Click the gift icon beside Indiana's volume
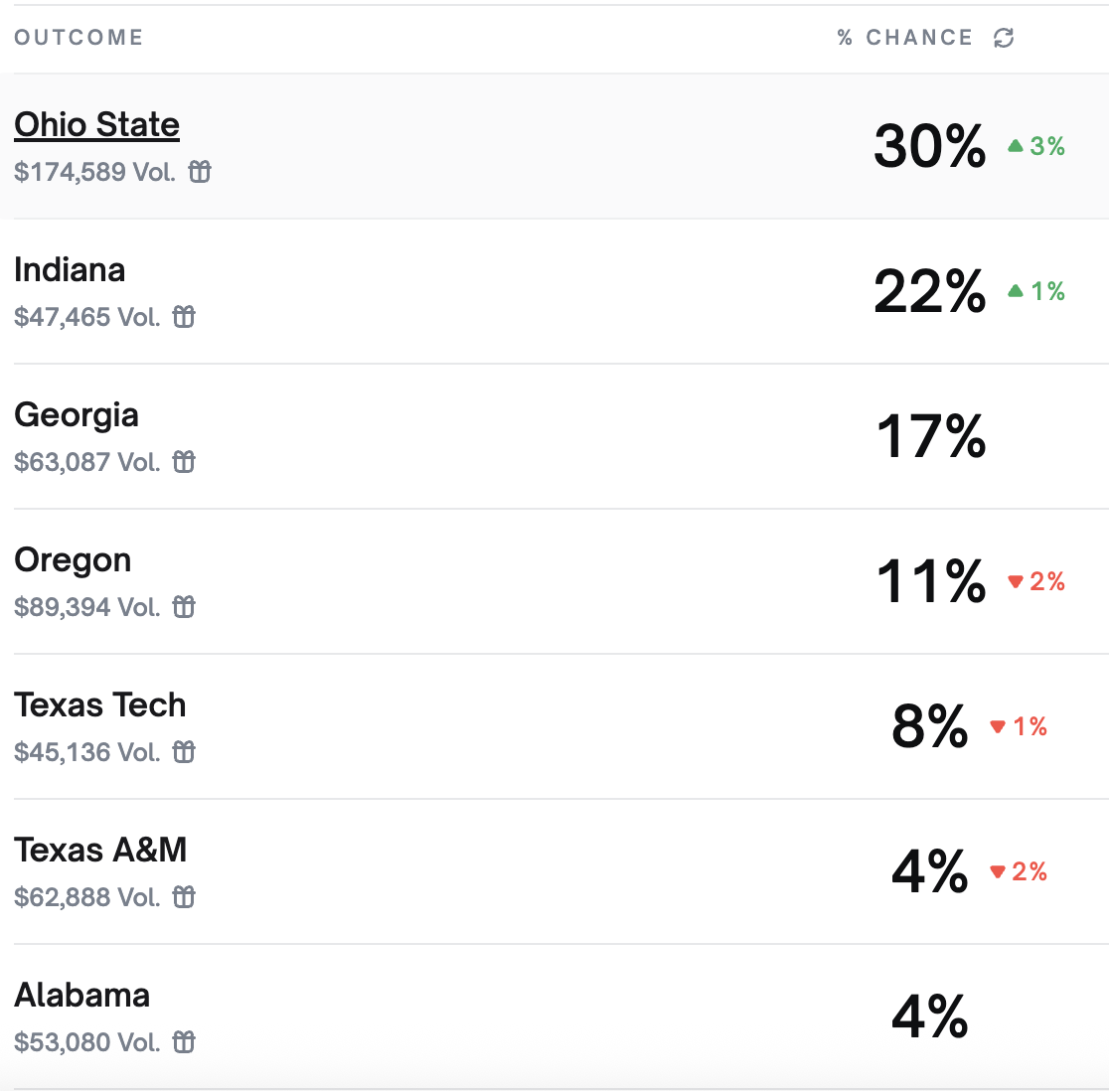The height and width of the screenshot is (1091, 1109). [185, 316]
